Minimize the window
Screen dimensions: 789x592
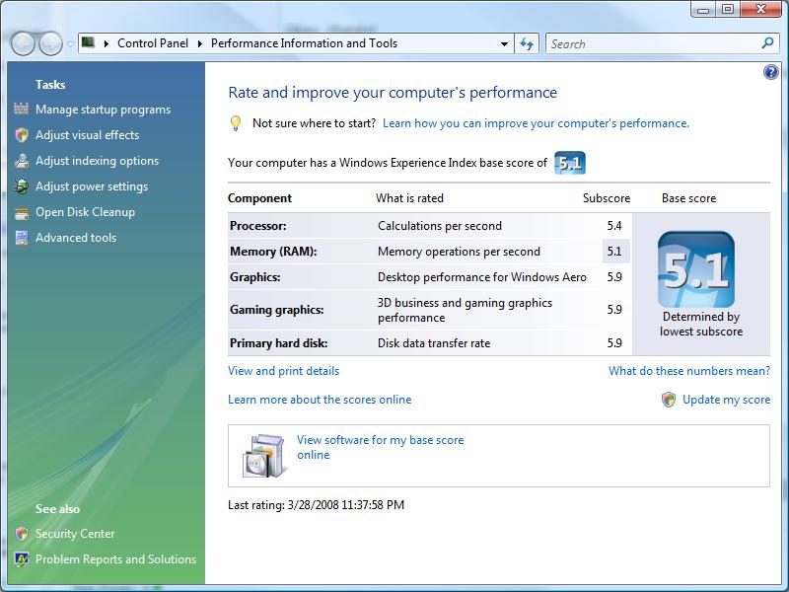click(x=703, y=9)
